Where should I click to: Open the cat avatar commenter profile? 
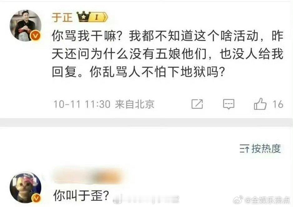coord(26,188)
